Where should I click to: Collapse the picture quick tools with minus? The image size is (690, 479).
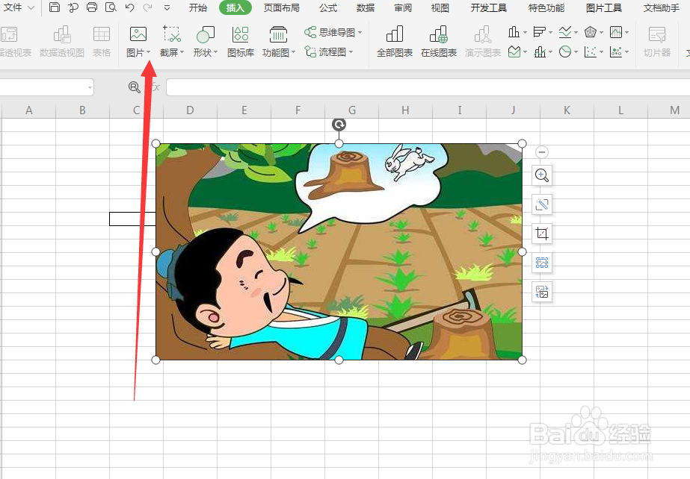click(542, 152)
